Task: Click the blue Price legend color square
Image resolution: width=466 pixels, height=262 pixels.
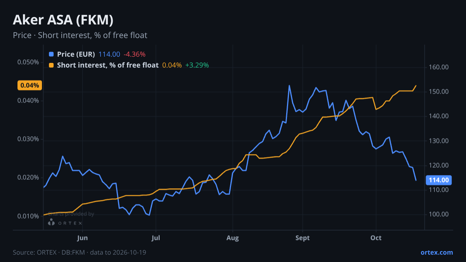Action: 51,54
